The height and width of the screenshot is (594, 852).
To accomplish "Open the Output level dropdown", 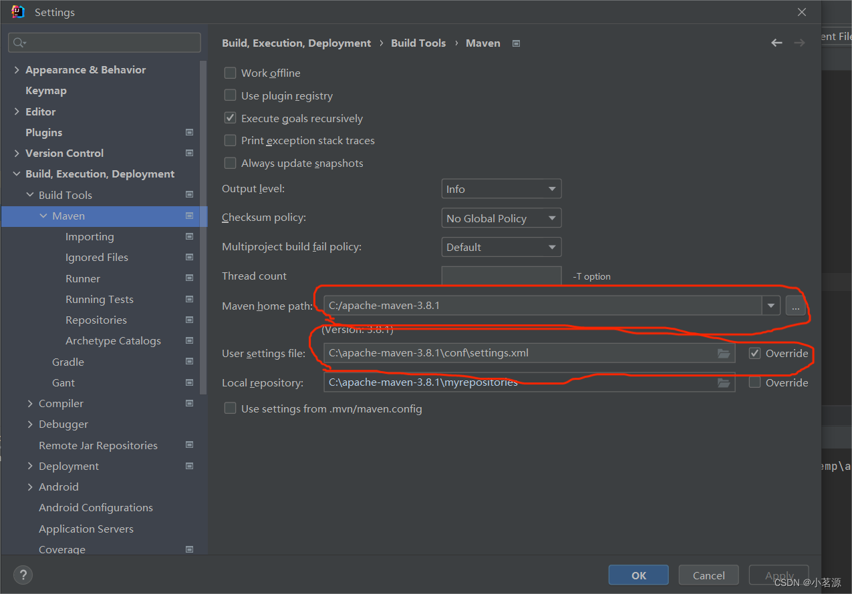I will [501, 189].
